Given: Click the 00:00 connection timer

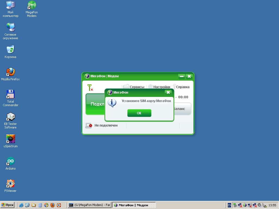Looking at the screenshot, I should coord(183,97).
